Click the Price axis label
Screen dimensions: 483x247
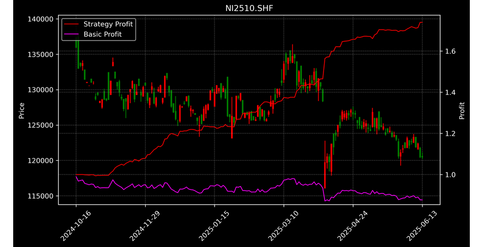point(21,111)
